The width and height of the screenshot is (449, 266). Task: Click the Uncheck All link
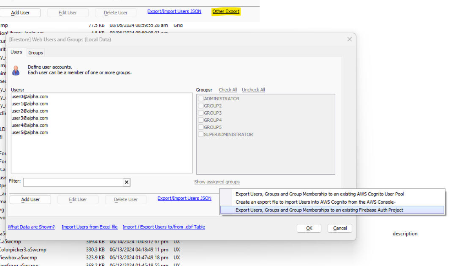[x=253, y=90]
